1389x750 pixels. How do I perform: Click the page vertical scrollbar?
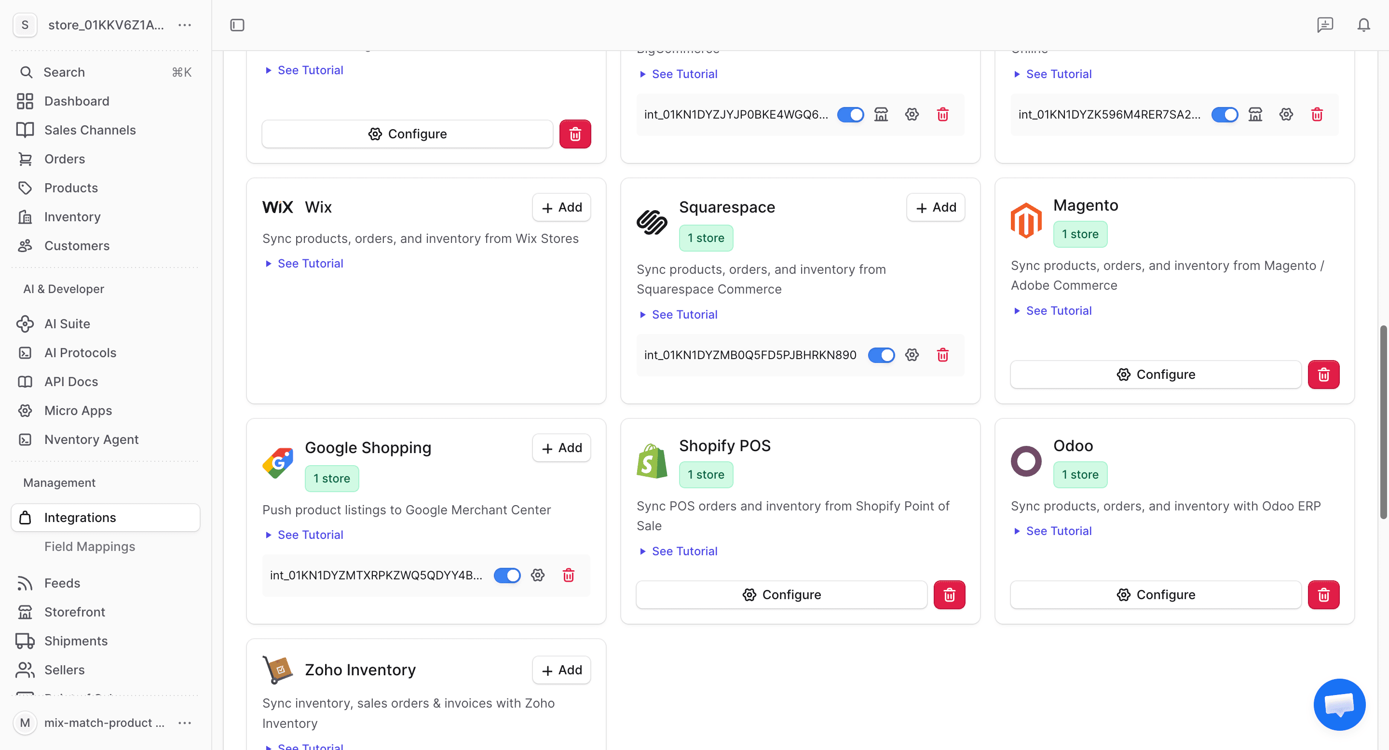point(1383,422)
